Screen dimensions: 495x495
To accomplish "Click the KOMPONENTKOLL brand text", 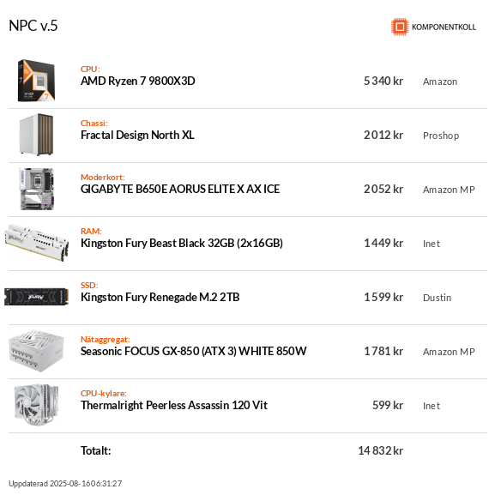I will click(444, 27).
